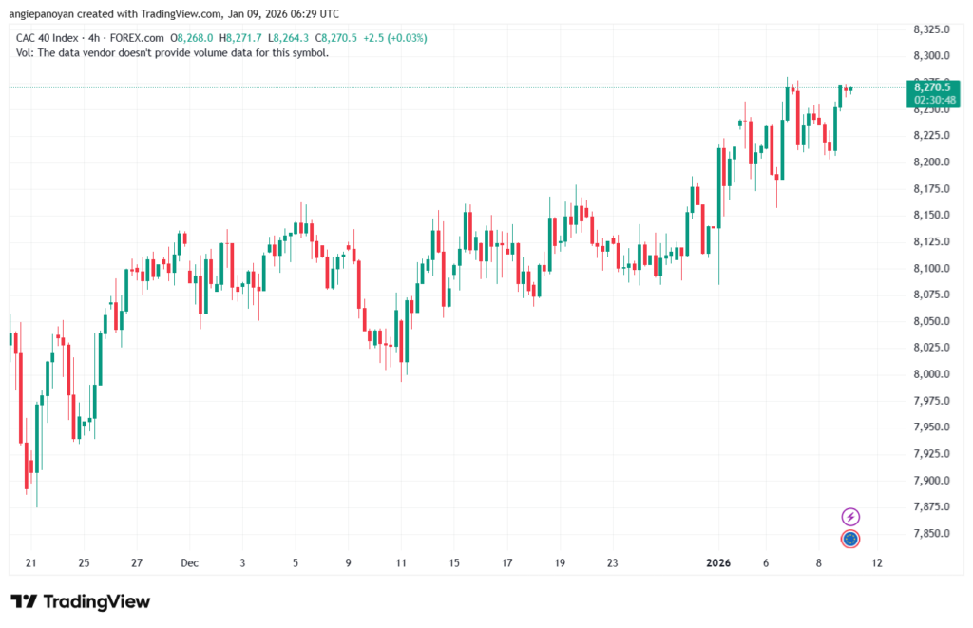The height and width of the screenshot is (628, 973).
Task: Click the +2.5 (+0.03%) change value
Action: point(395,38)
